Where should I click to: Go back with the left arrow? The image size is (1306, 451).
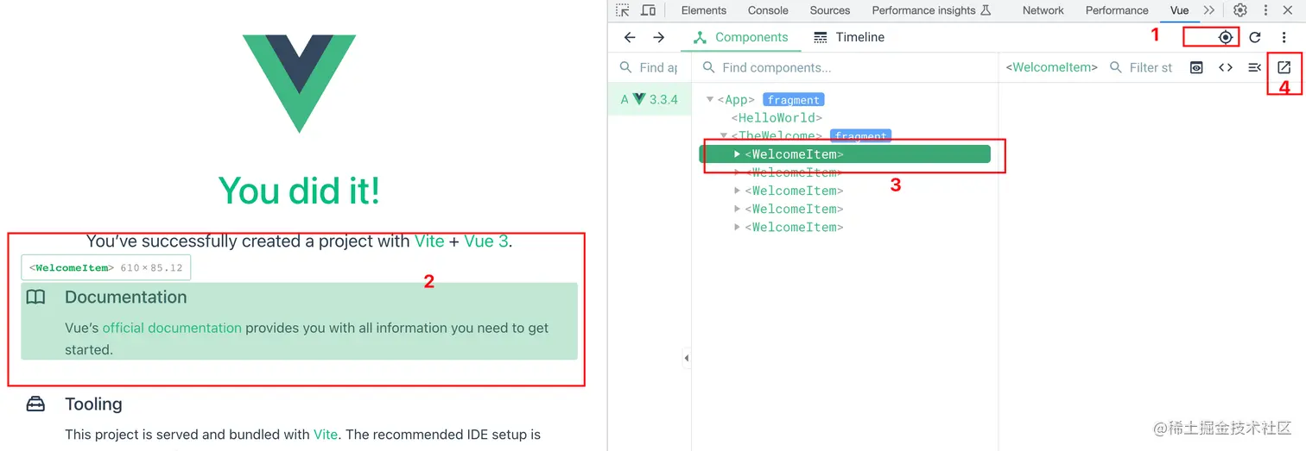click(630, 37)
